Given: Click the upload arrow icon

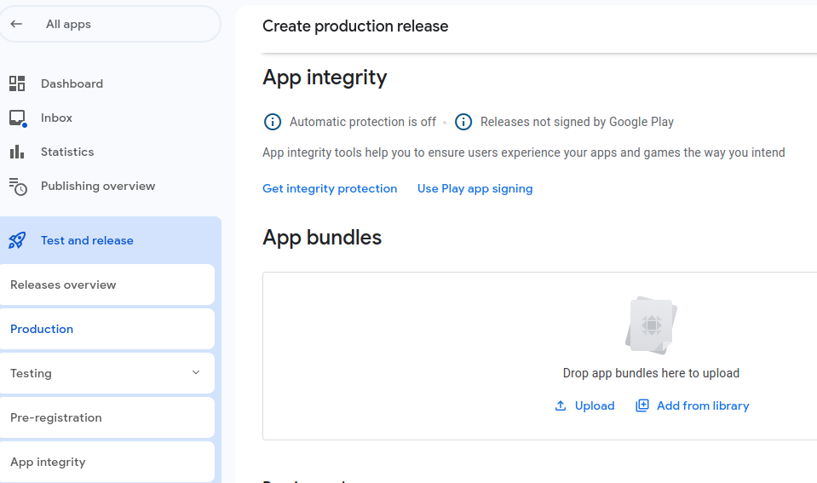Looking at the screenshot, I should (x=561, y=405).
